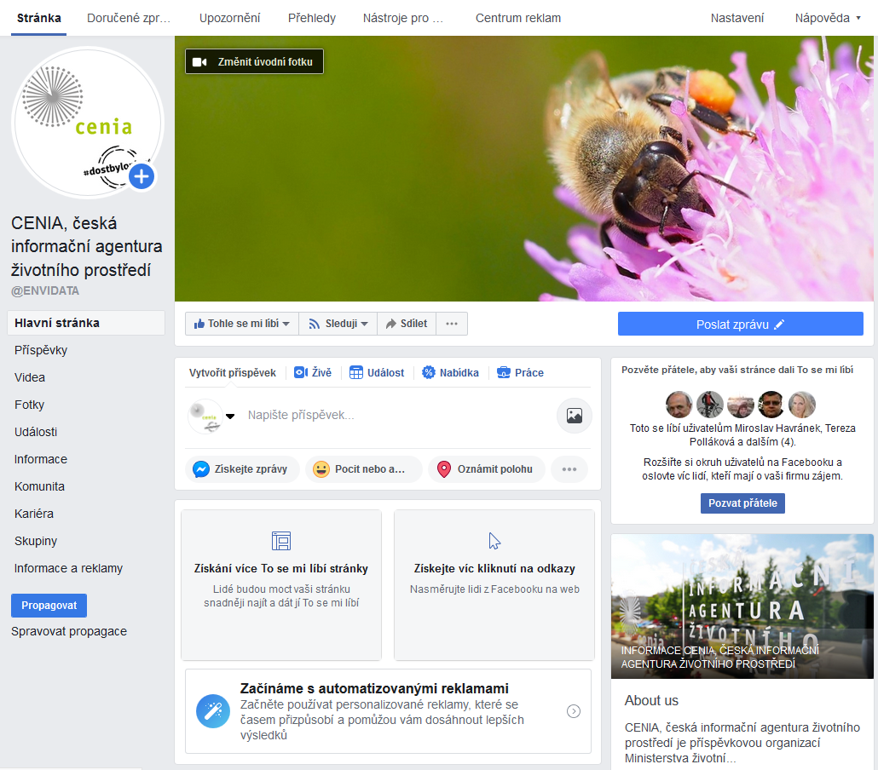Click the location pin icon in Oznámit polohu
The width and height of the screenshot is (878, 770).
pyautogui.click(x=443, y=469)
